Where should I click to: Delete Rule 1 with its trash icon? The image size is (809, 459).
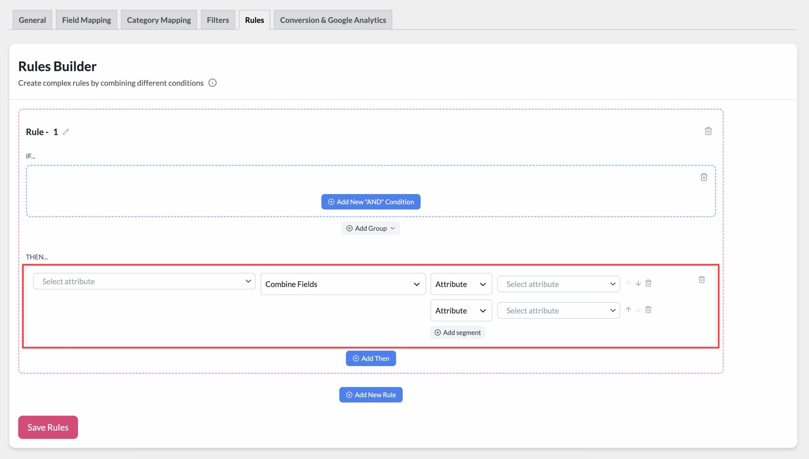click(x=708, y=131)
